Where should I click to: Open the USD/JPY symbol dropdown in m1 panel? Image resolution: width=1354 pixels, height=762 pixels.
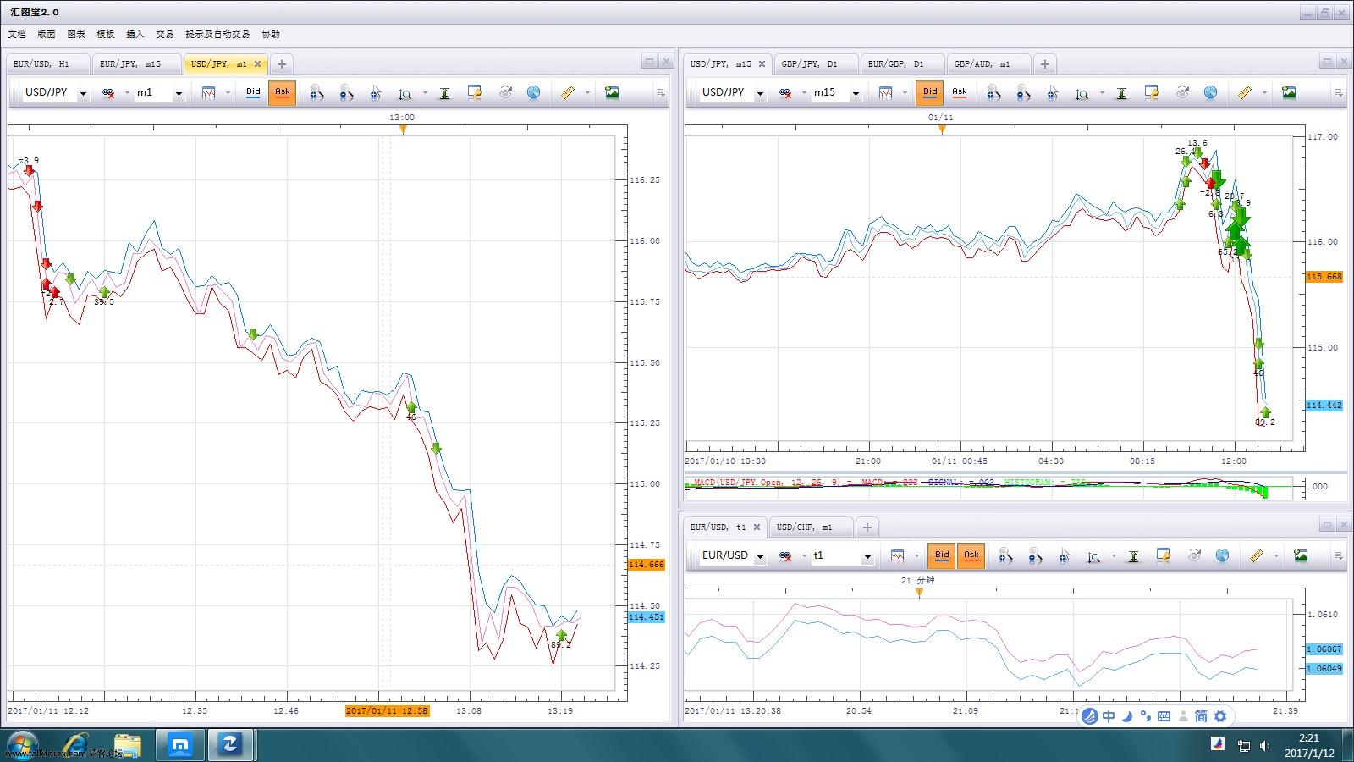83,93
